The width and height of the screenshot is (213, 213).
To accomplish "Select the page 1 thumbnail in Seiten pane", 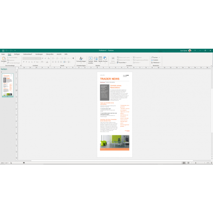I will pos(7,85).
